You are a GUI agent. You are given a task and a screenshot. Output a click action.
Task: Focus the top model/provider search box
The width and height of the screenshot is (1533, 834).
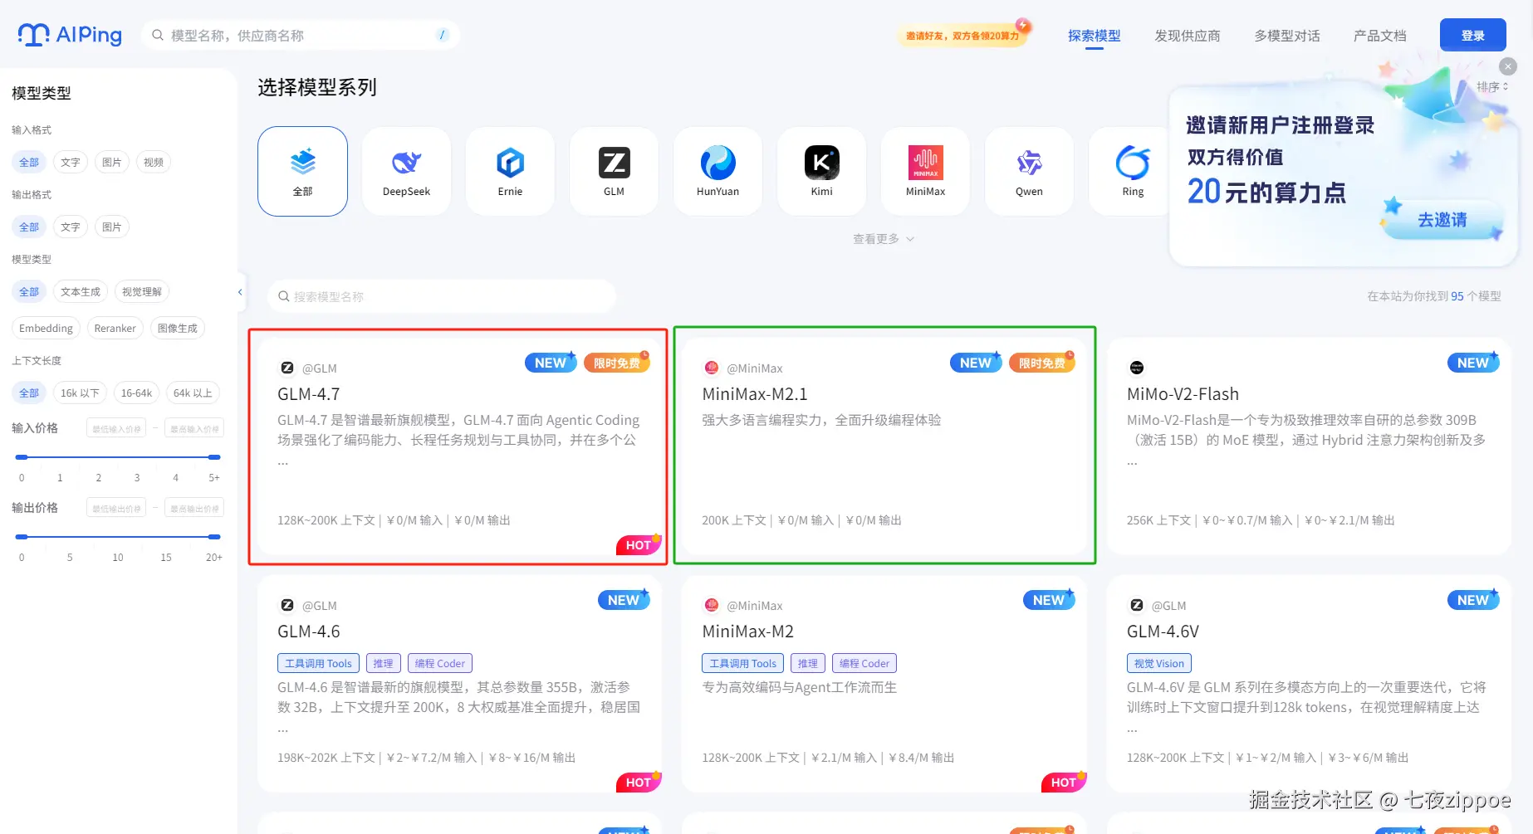pos(301,35)
